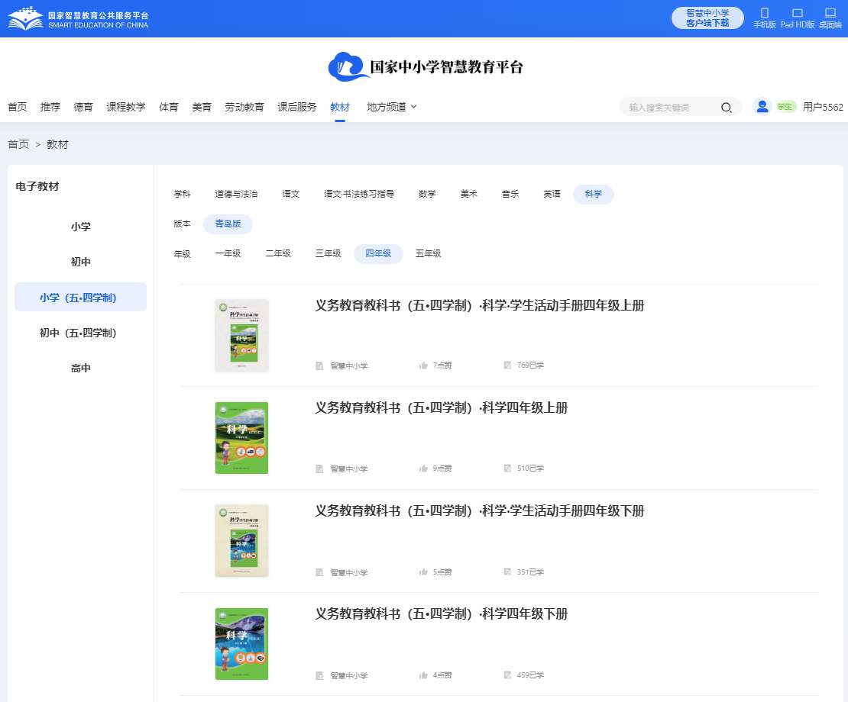Go to the 首页 nav tab
Screen dimensions: 848x702
pos(17,107)
